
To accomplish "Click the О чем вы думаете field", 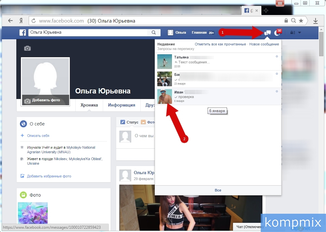I will coord(144,136).
